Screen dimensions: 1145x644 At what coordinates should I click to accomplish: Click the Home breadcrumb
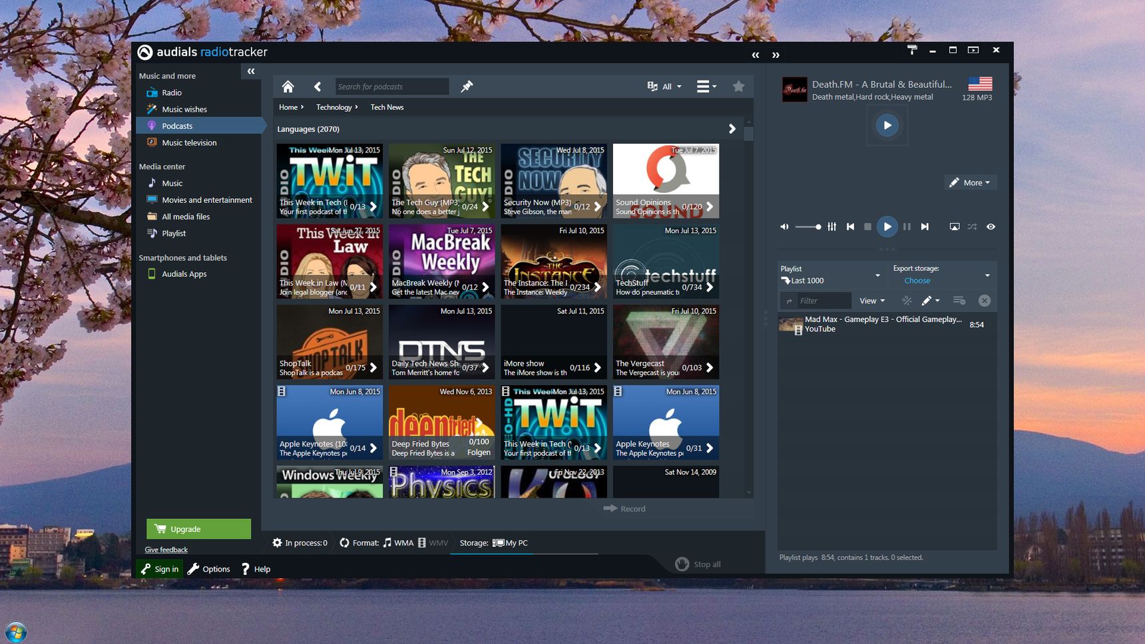tap(288, 107)
